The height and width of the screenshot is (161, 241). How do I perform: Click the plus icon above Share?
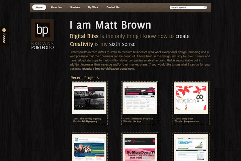[4, 30]
